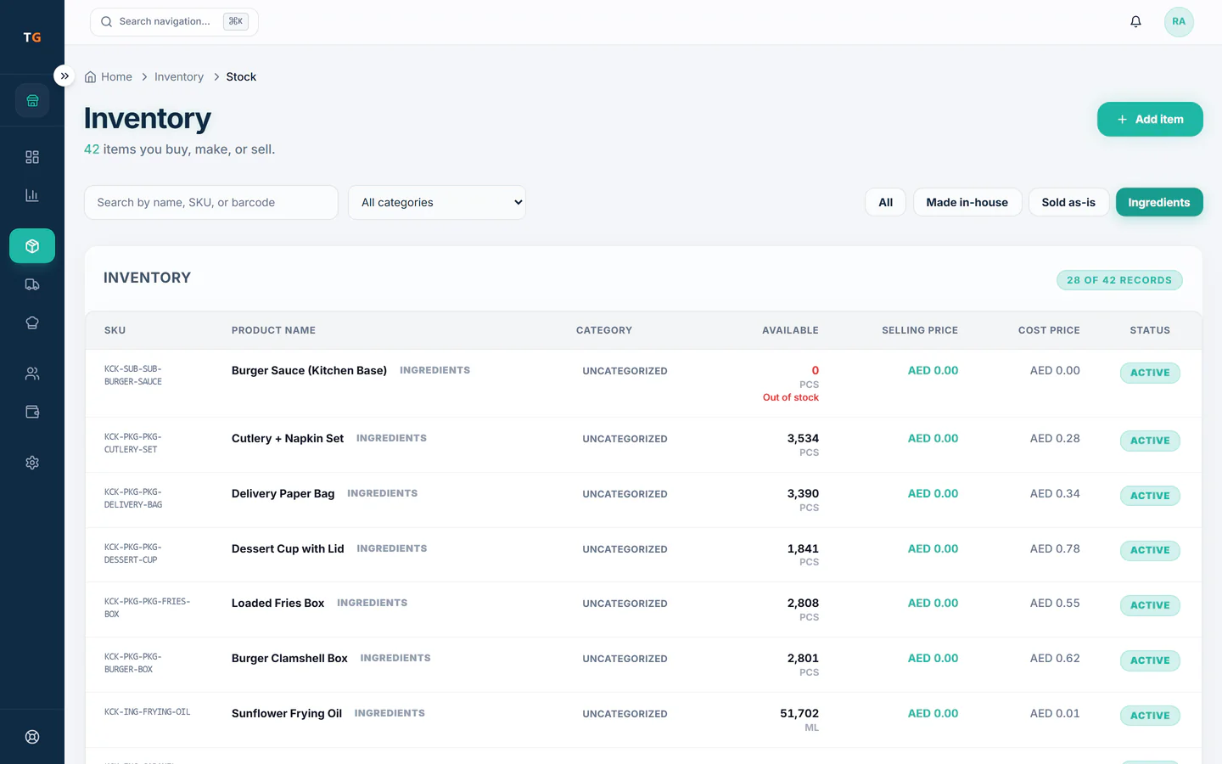This screenshot has height=764, width=1222.
Task: Open the dashboard grid icon in the sidebar
Action: [x=32, y=157]
